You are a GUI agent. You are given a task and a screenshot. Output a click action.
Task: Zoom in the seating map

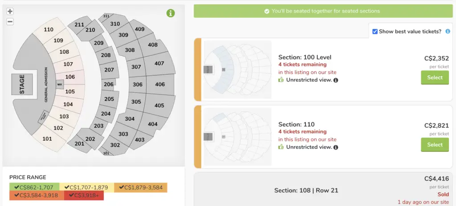pyautogui.click(x=10, y=12)
